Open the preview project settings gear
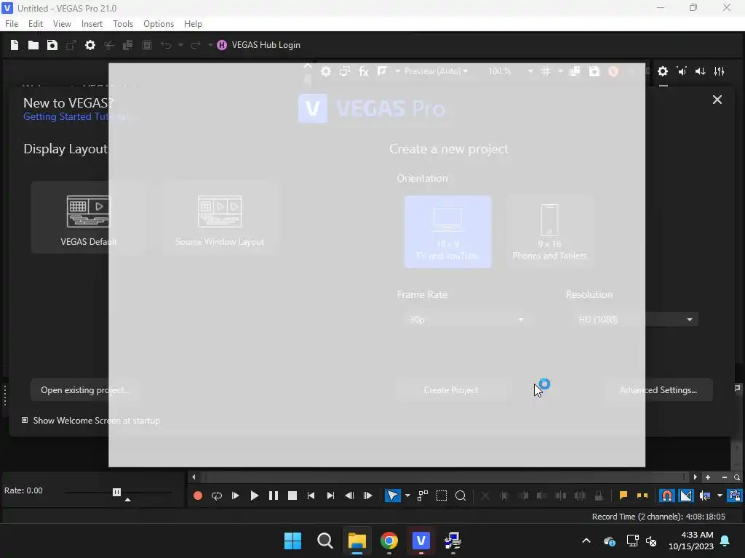The height and width of the screenshot is (558, 745). pos(325,71)
